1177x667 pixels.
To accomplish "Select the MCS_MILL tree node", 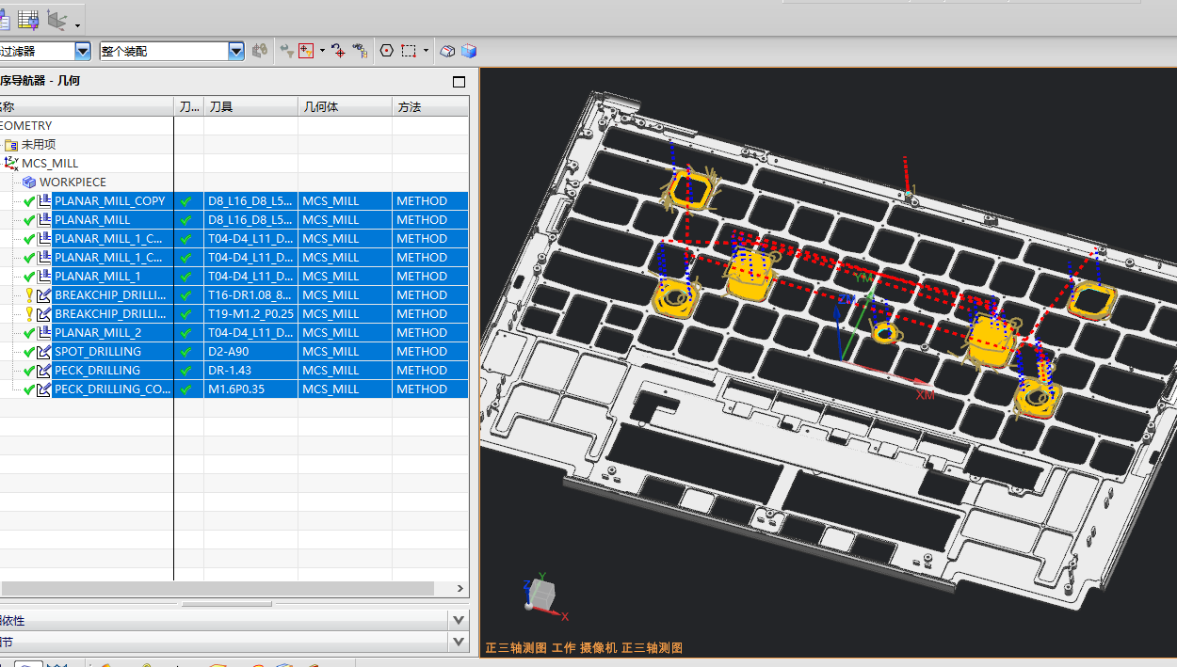I will coord(50,164).
